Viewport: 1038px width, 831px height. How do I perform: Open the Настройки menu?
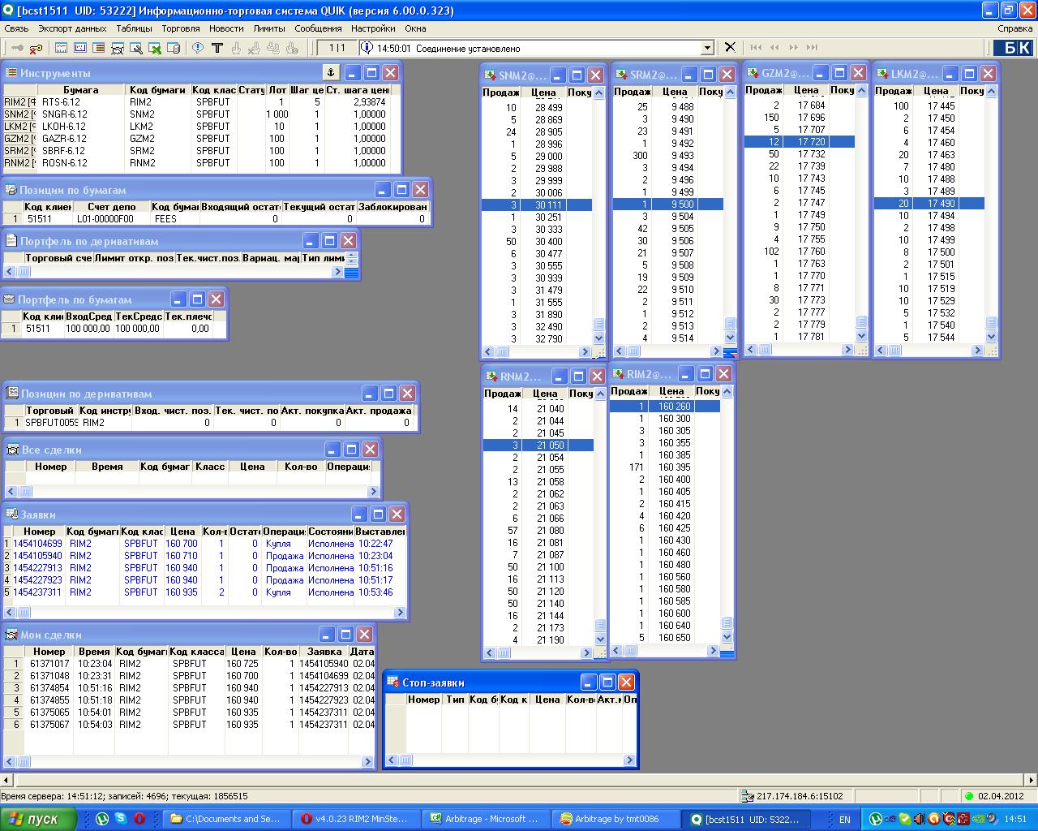pos(373,28)
